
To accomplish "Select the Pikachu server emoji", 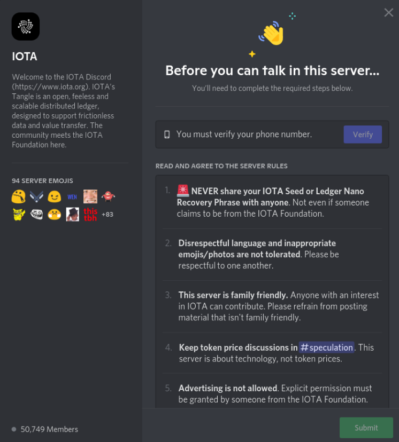I will point(19,214).
